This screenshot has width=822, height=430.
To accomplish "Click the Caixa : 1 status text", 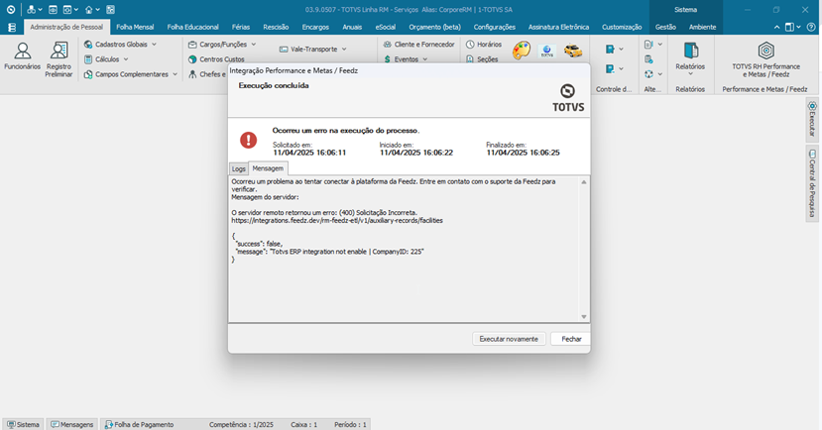I will (x=304, y=425).
